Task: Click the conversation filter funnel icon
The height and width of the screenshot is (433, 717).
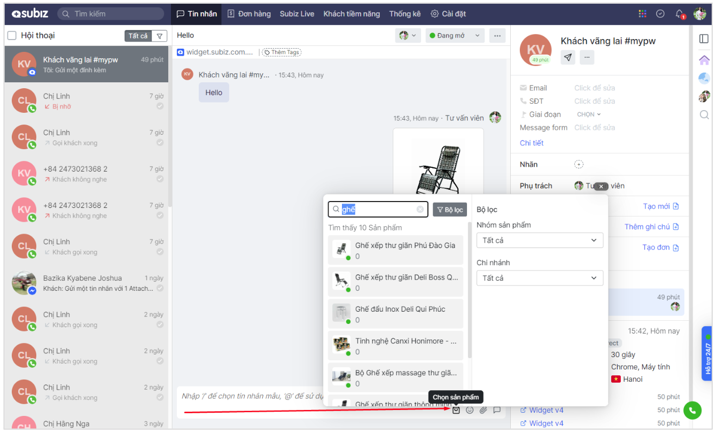Action: 159,36
